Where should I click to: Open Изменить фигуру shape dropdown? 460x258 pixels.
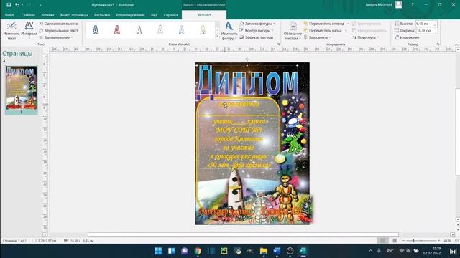coord(229,30)
